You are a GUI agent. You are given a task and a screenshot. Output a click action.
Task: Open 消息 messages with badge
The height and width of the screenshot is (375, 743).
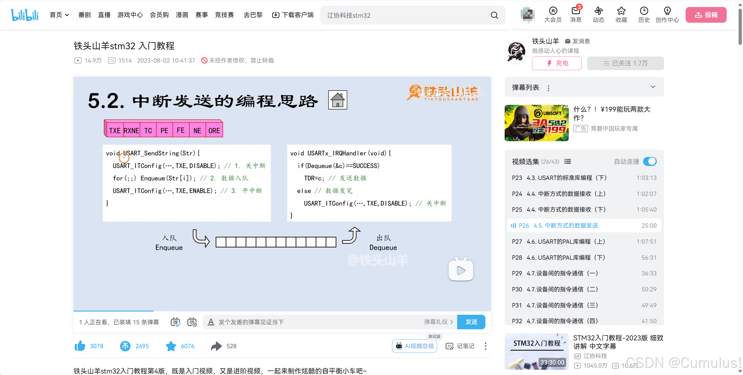(x=576, y=15)
